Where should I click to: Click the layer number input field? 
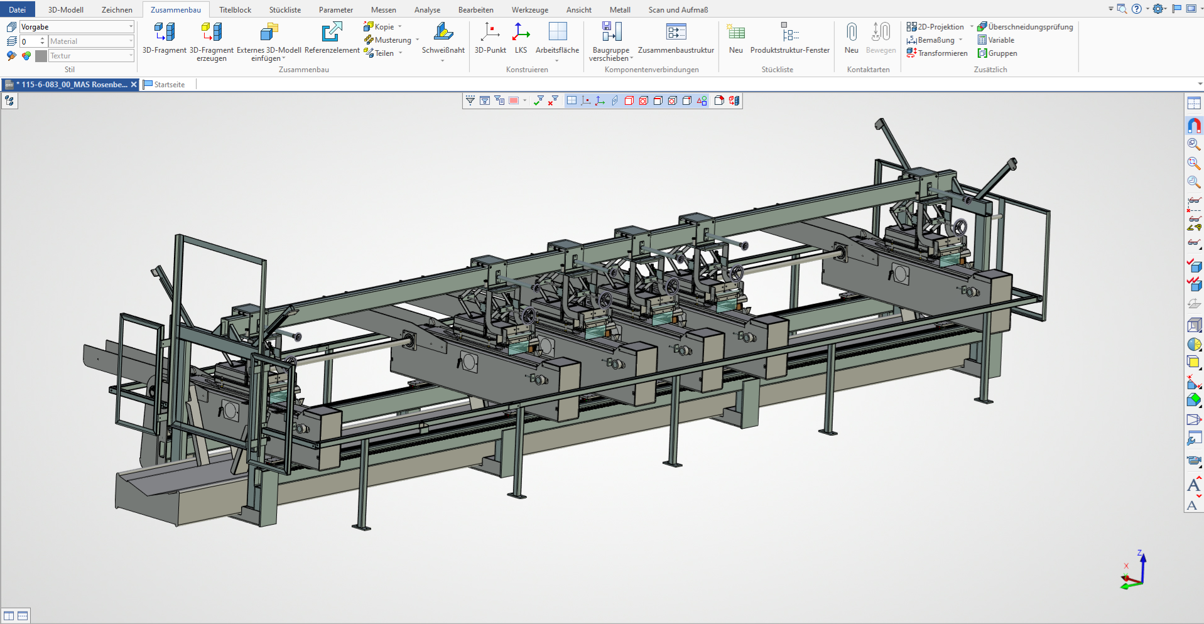[x=30, y=41]
